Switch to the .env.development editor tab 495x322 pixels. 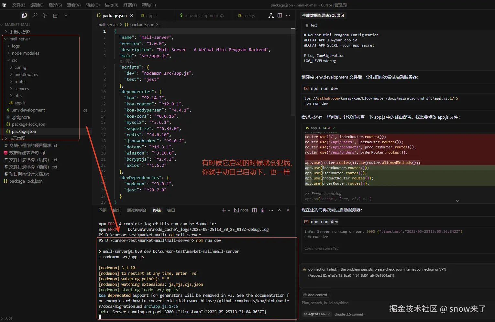click(x=202, y=16)
